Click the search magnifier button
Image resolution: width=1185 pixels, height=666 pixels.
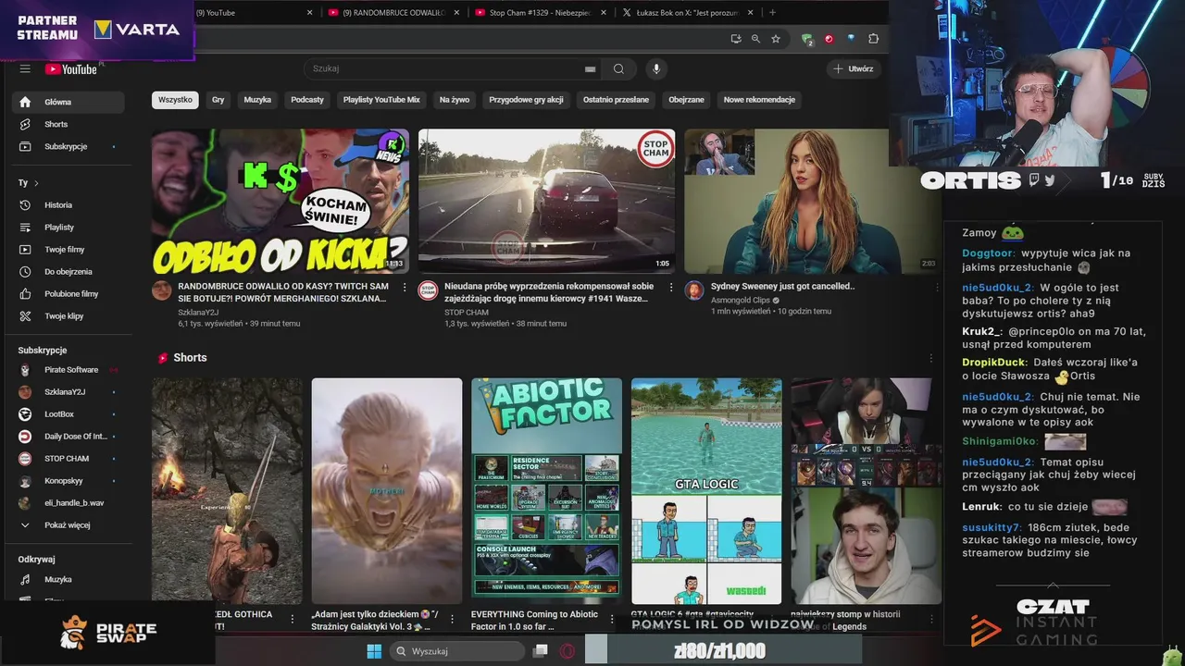pyautogui.click(x=618, y=68)
